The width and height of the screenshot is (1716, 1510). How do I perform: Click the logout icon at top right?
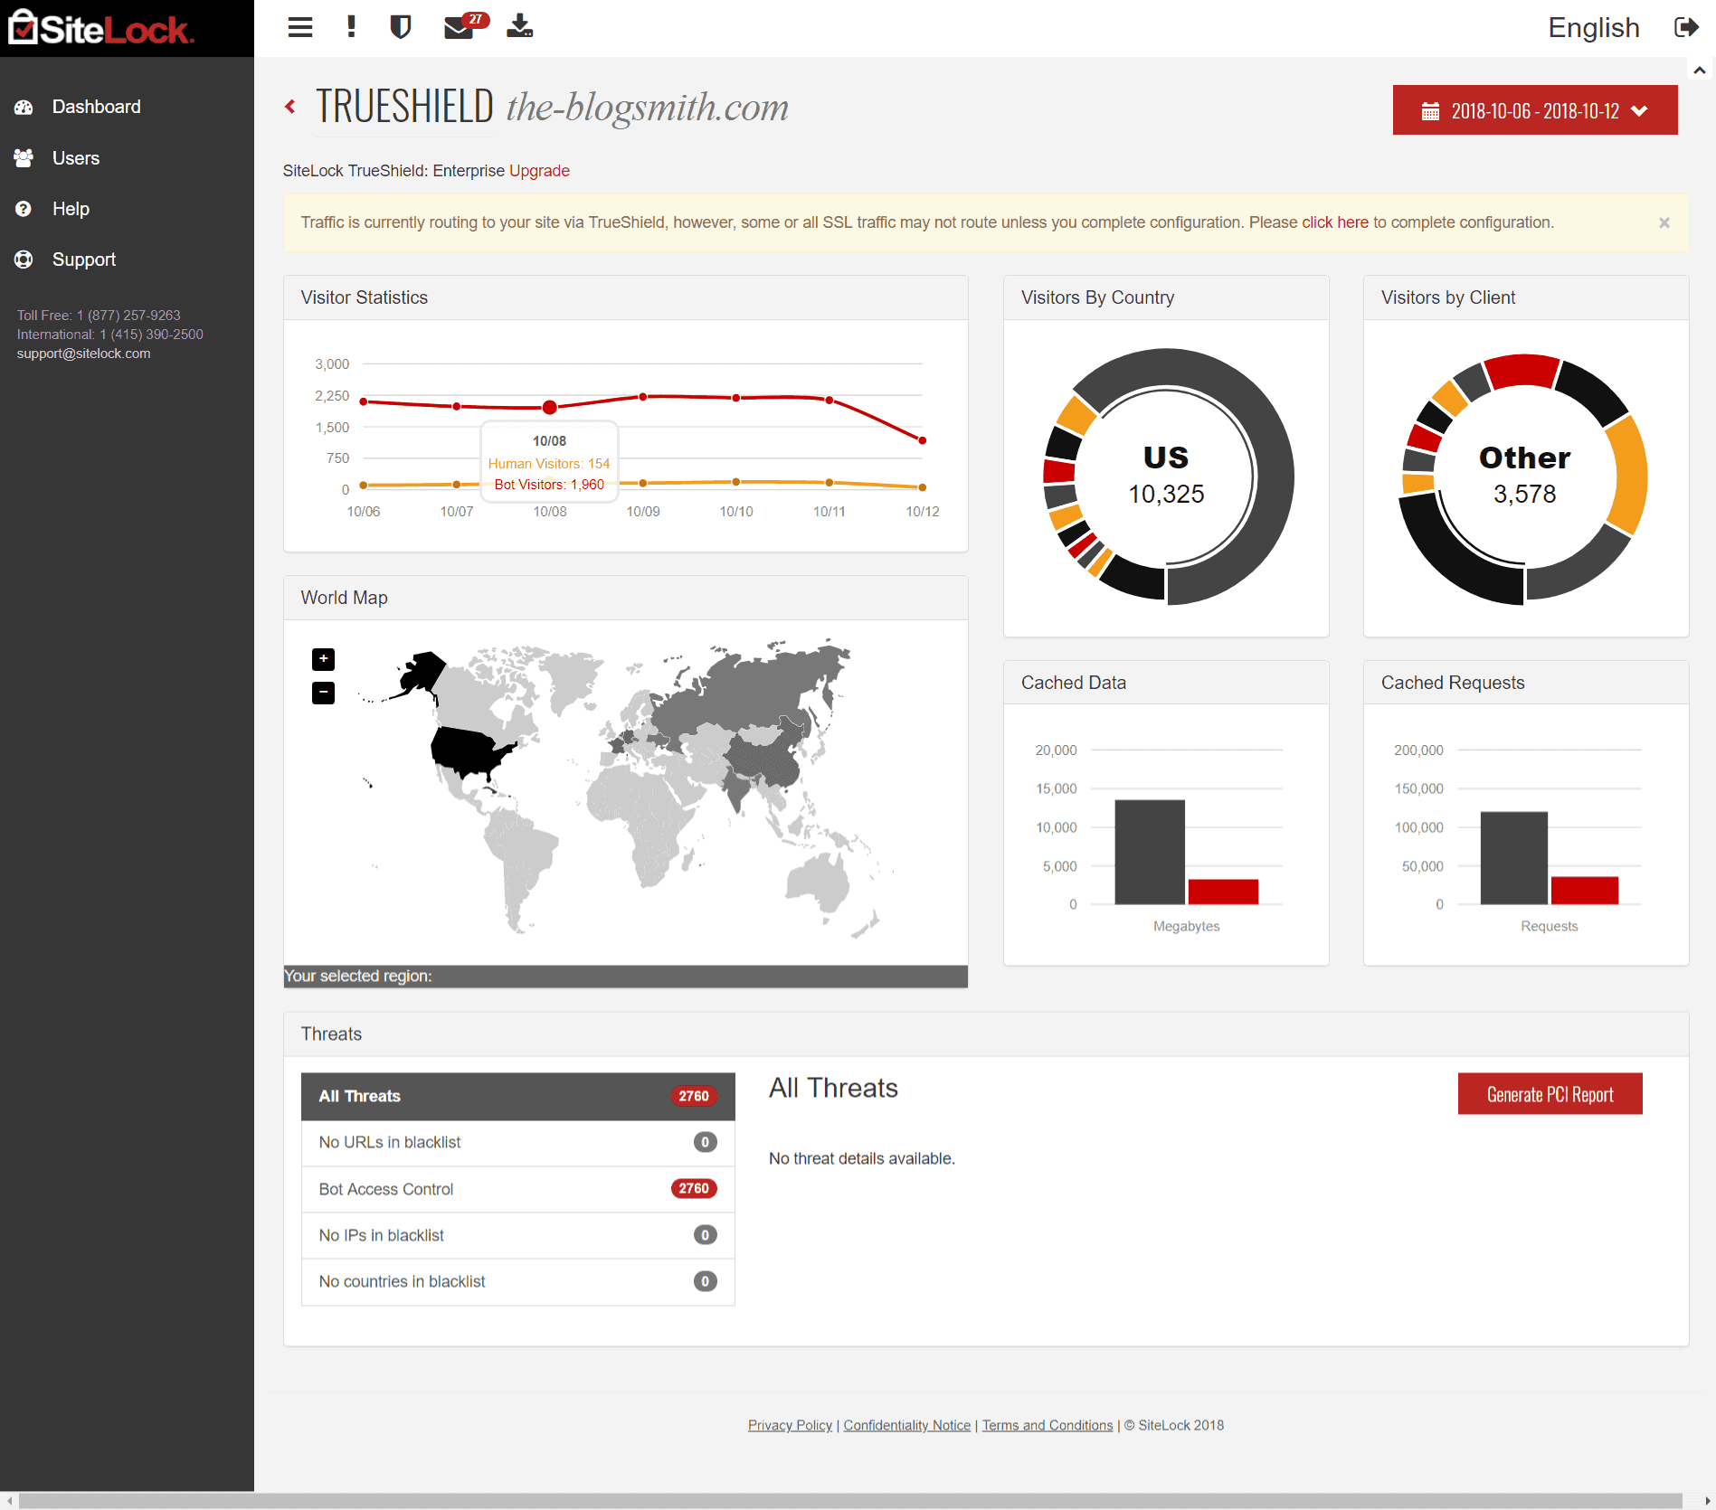1686,27
